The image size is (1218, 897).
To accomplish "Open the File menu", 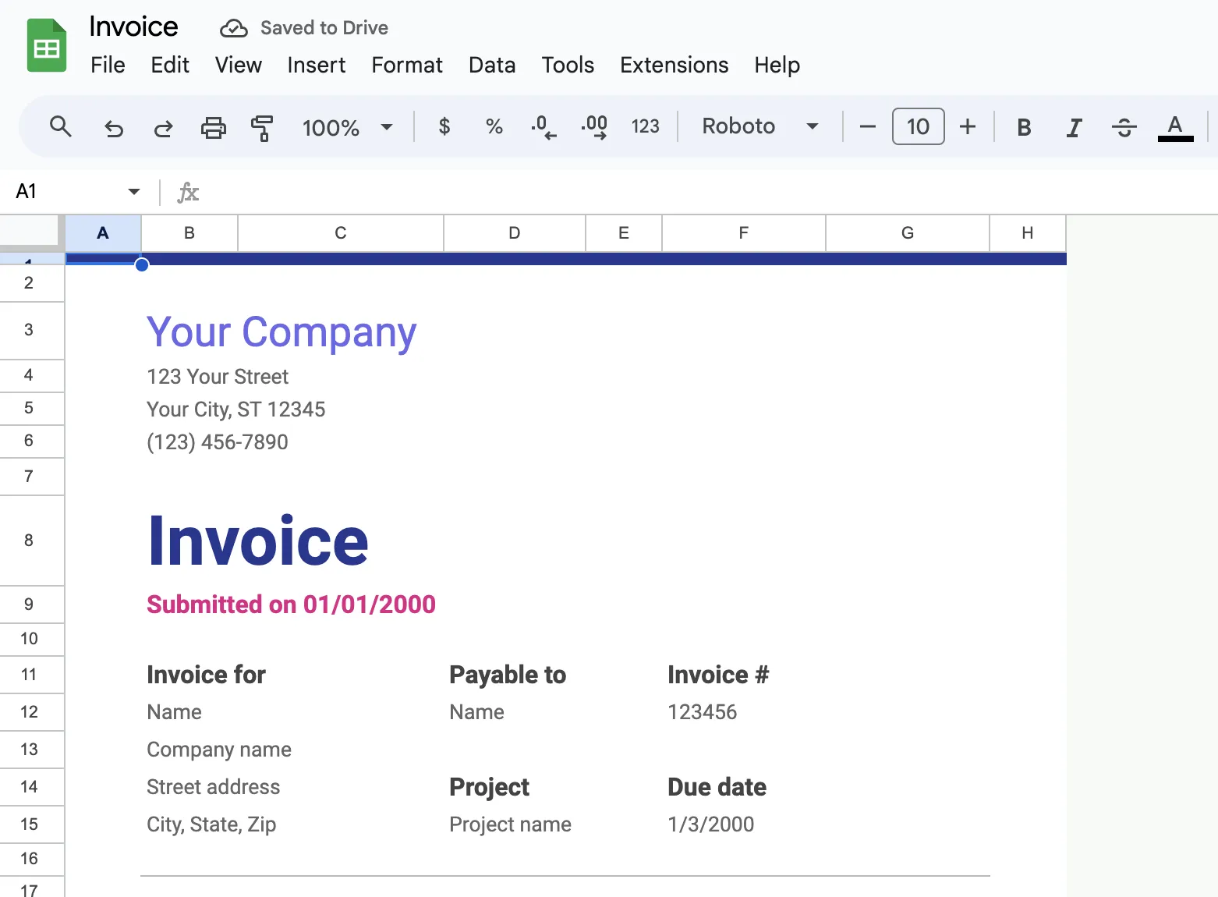I will pyautogui.click(x=108, y=65).
